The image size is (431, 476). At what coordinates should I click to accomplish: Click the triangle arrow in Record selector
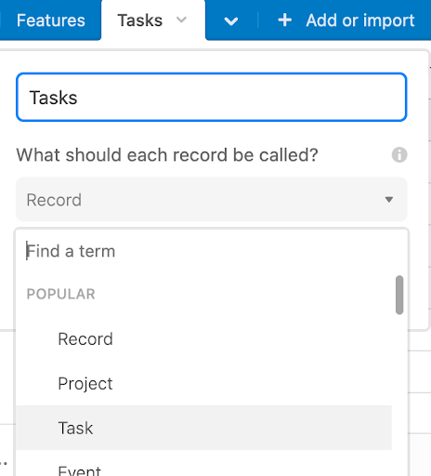pyautogui.click(x=389, y=199)
